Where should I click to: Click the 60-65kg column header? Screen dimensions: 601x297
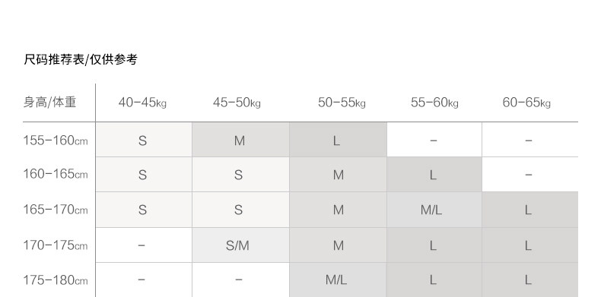click(x=526, y=103)
